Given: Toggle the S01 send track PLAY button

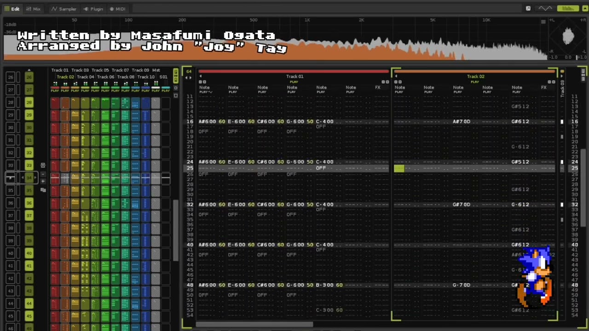Looking at the screenshot, I should 166,91.
